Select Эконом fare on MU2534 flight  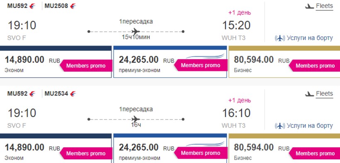click(x=56, y=148)
